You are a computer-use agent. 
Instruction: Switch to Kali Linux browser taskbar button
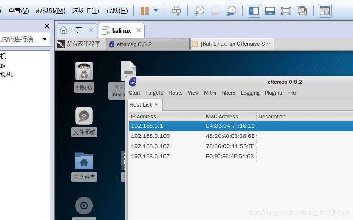pos(232,44)
